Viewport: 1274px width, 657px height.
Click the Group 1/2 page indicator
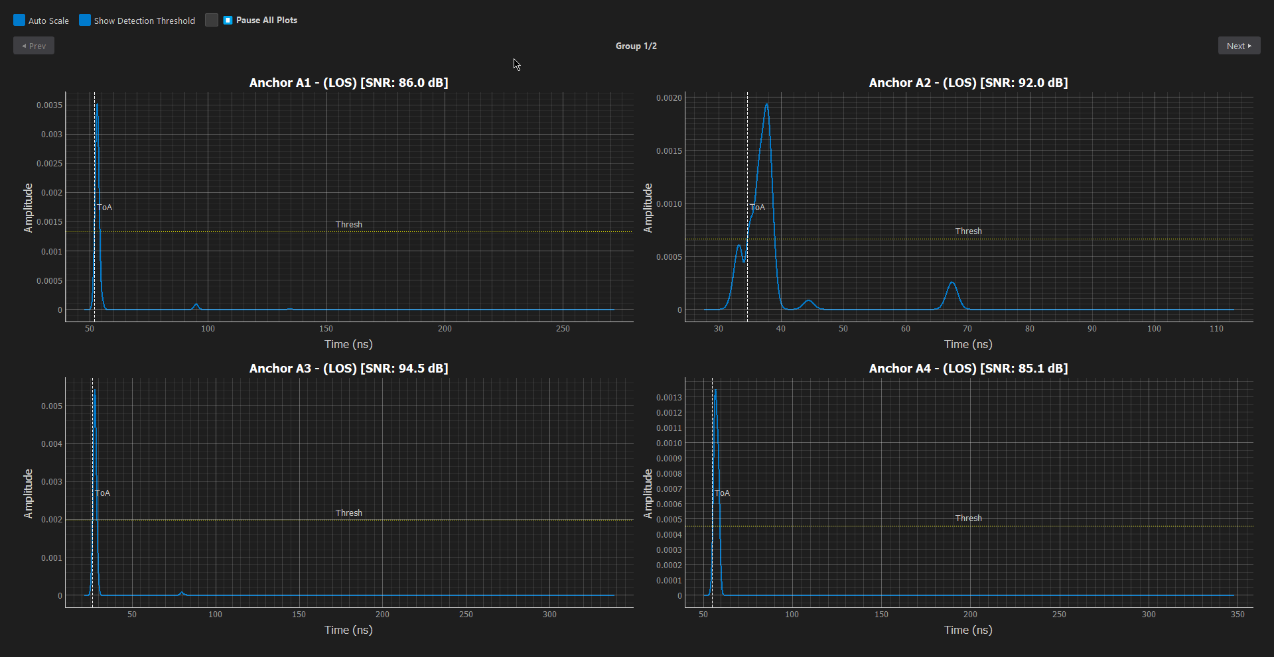[x=636, y=46]
